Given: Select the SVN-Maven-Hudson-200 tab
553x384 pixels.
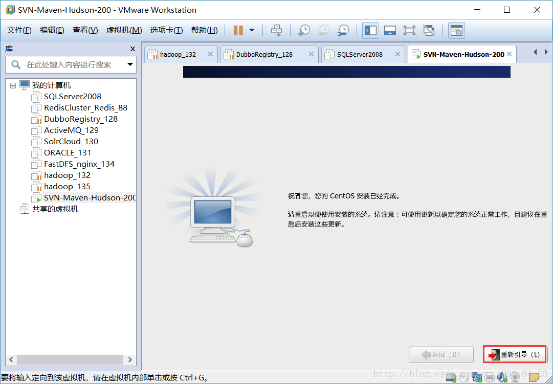Looking at the screenshot, I should [x=463, y=54].
